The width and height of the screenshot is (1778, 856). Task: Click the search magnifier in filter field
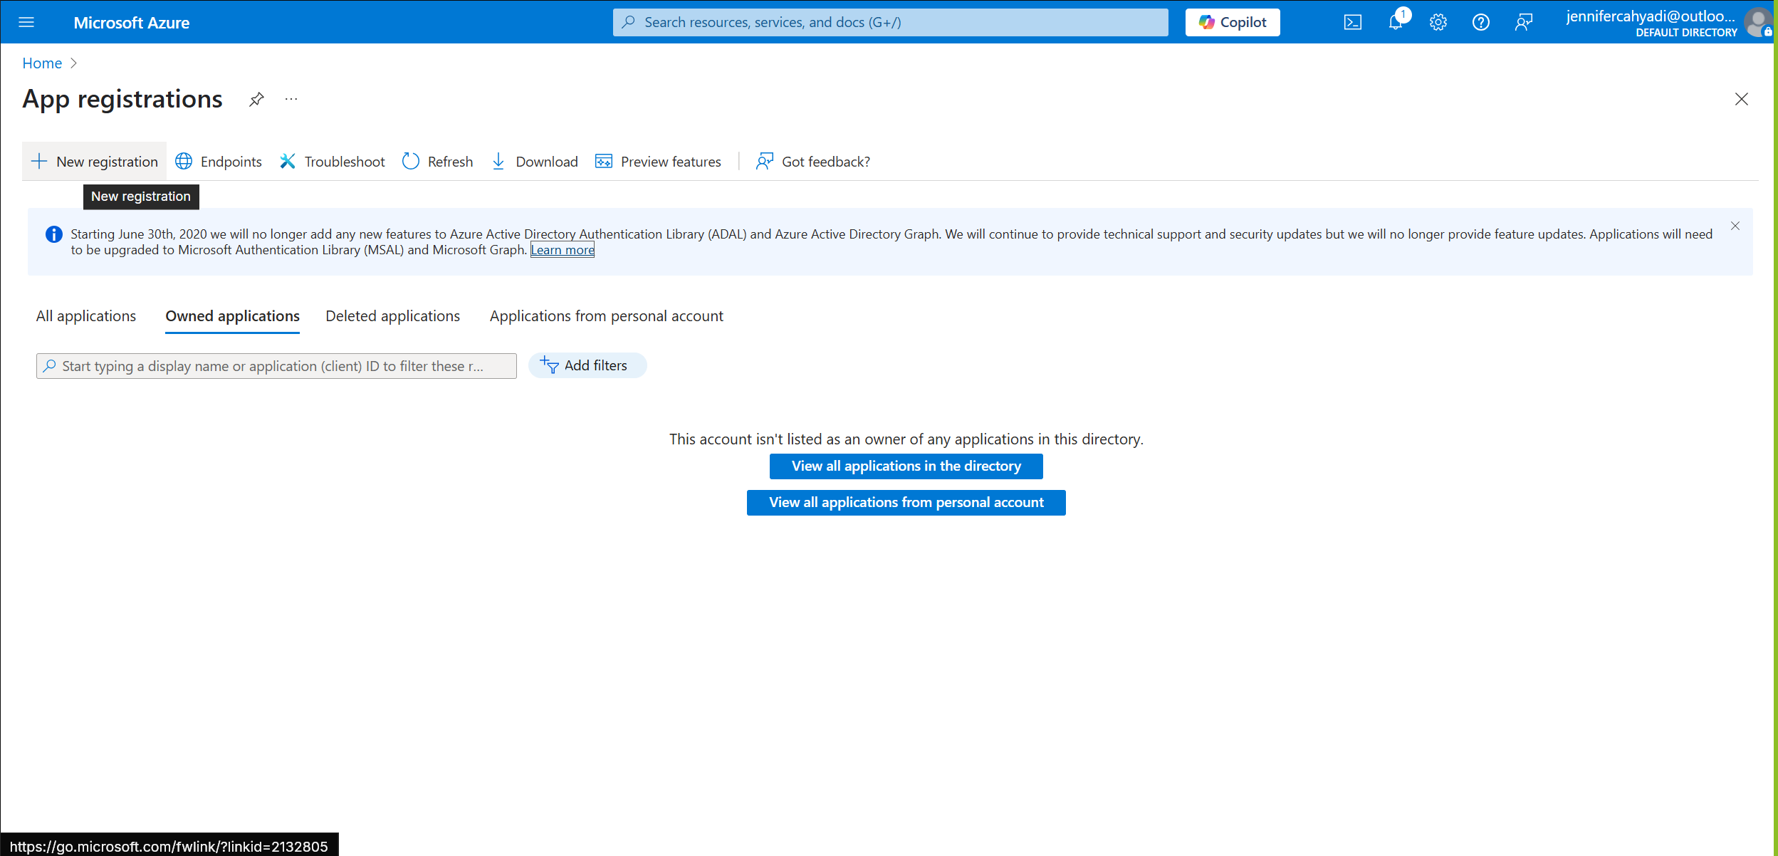tap(50, 366)
